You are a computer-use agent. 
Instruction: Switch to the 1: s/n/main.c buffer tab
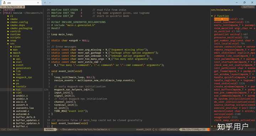(x=12, y=7)
